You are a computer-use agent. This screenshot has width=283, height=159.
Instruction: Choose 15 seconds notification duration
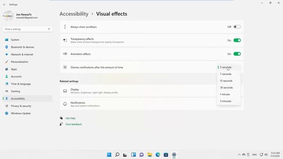pyautogui.click(x=229, y=81)
